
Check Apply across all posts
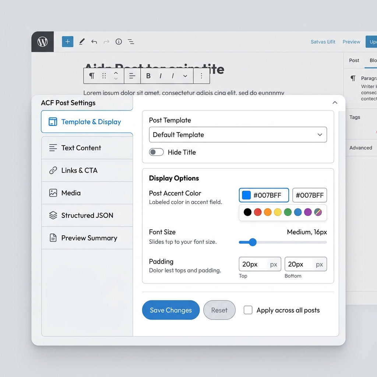[248, 310]
